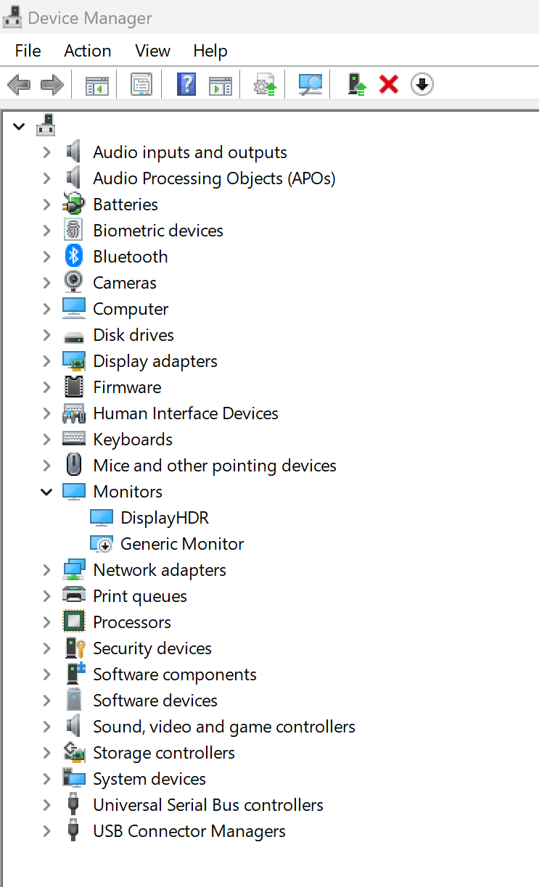Click the root computer node icon
The image size is (539, 887).
coord(46,125)
